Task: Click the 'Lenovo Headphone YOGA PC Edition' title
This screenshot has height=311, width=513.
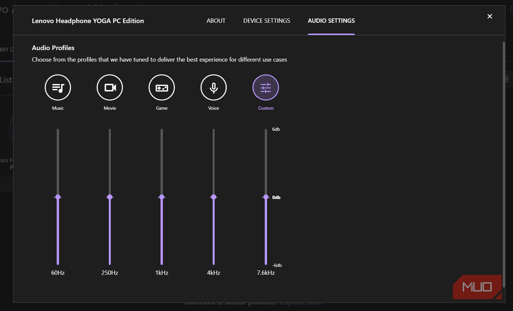Action: point(88,21)
